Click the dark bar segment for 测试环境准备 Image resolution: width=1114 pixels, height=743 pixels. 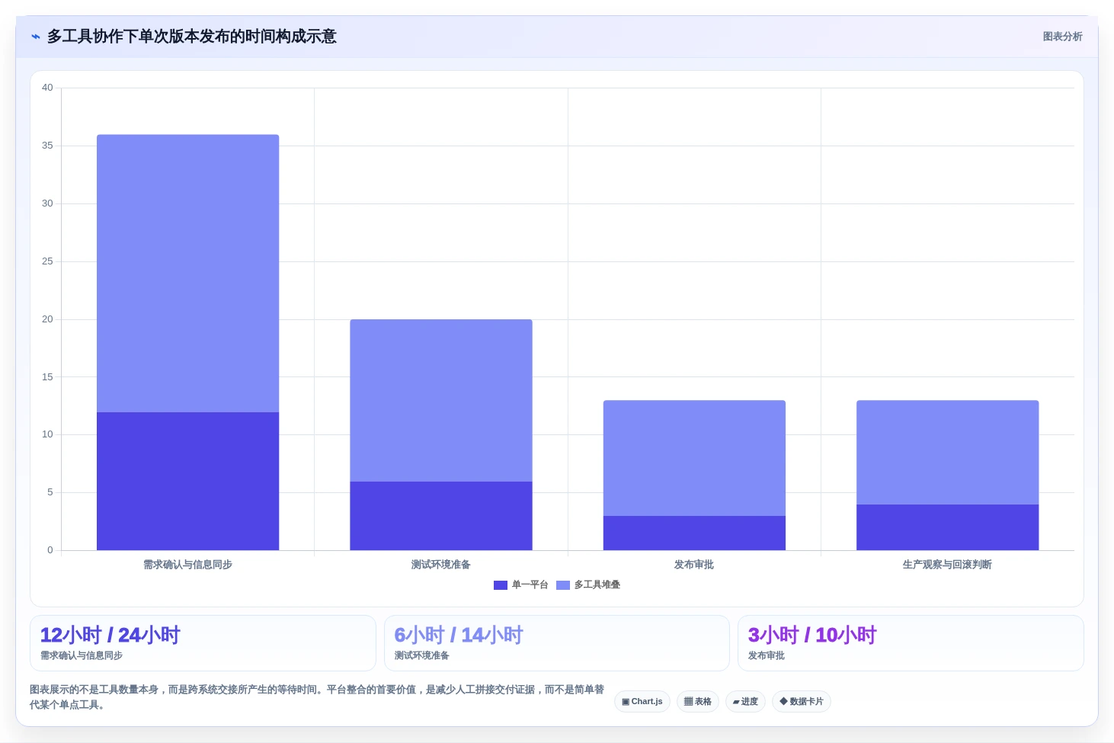tap(441, 516)
